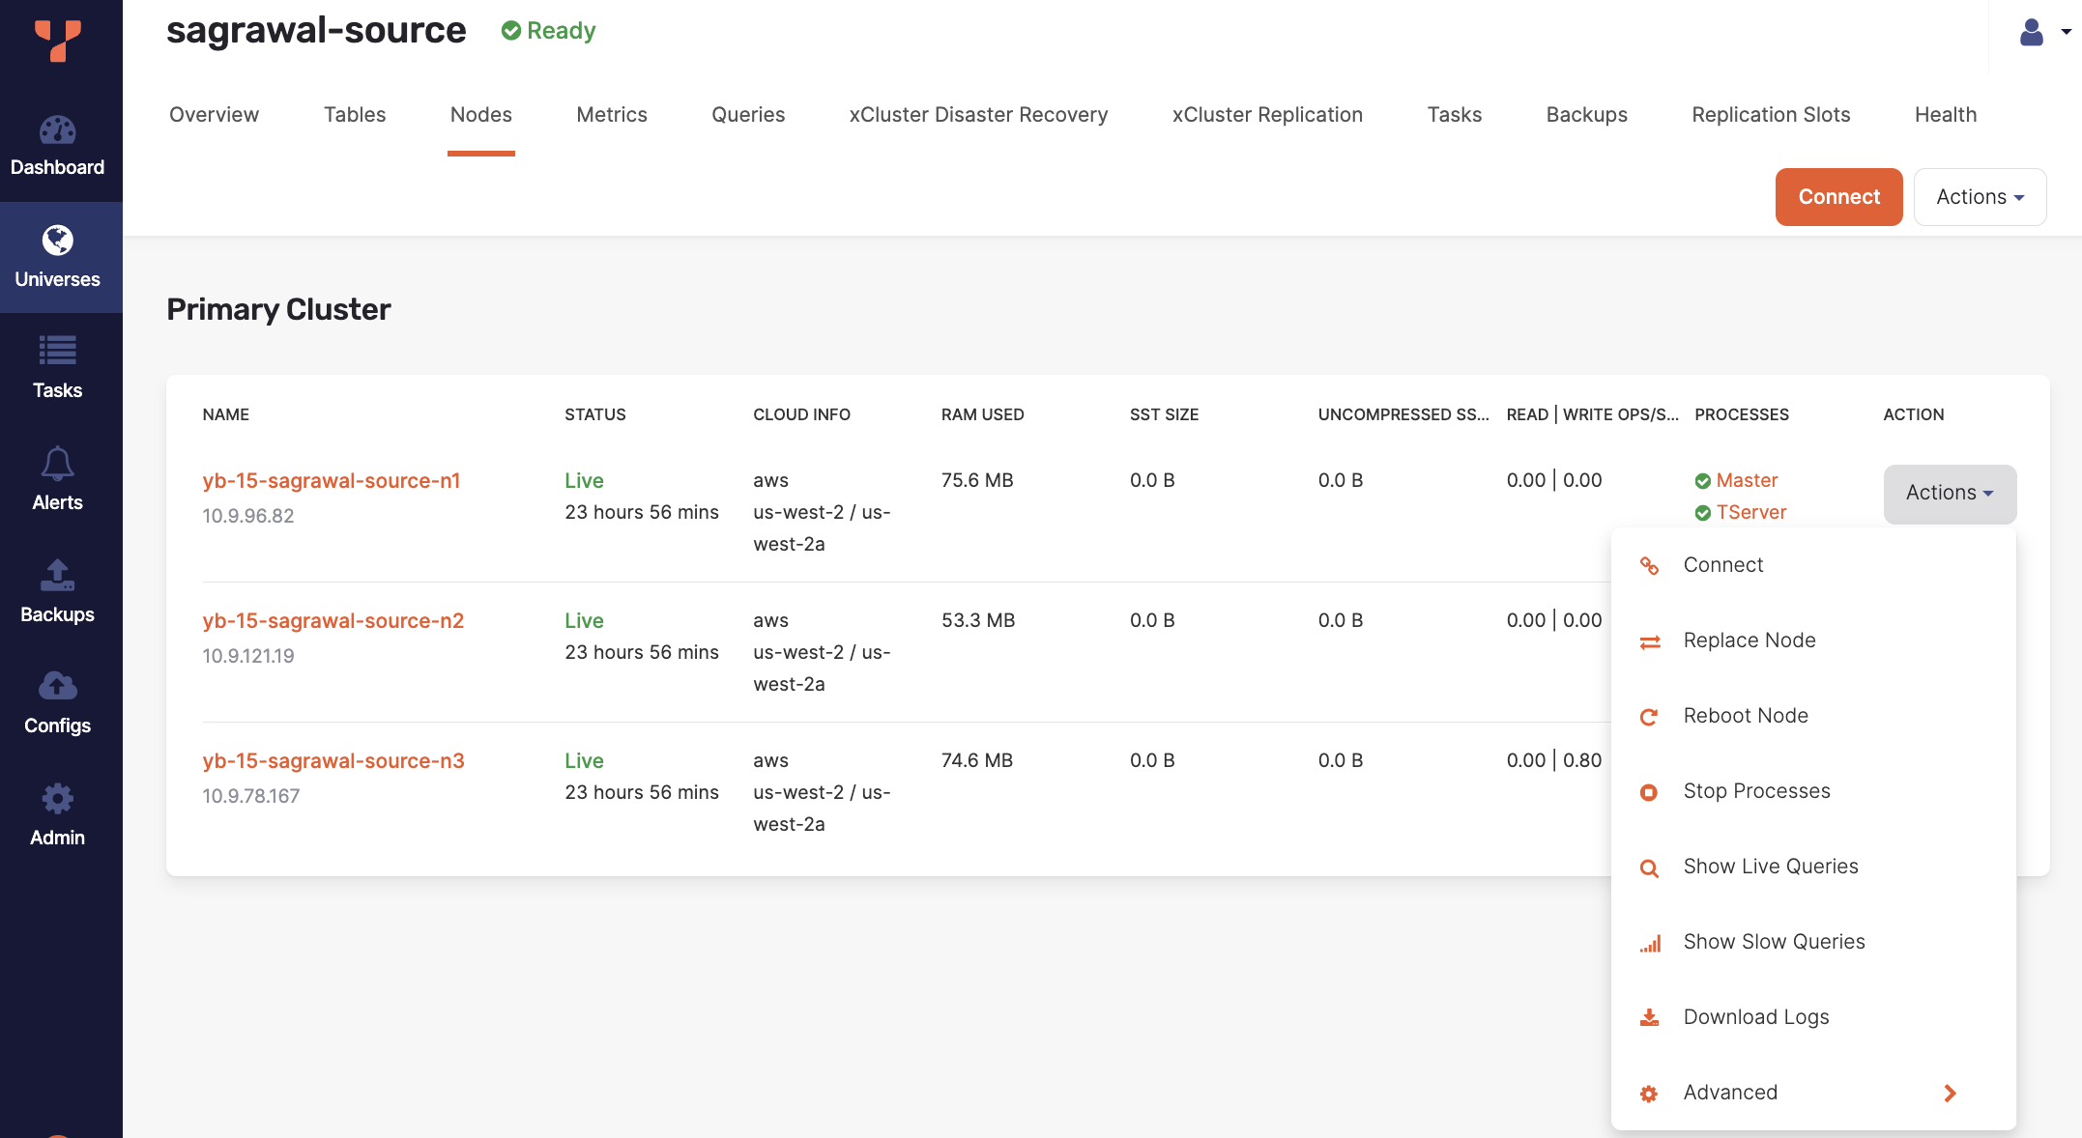Open the Backups upload icon in the sidebar
Image resolution: width=2082 pixels, height=1138 pixels.
point(57,576)
